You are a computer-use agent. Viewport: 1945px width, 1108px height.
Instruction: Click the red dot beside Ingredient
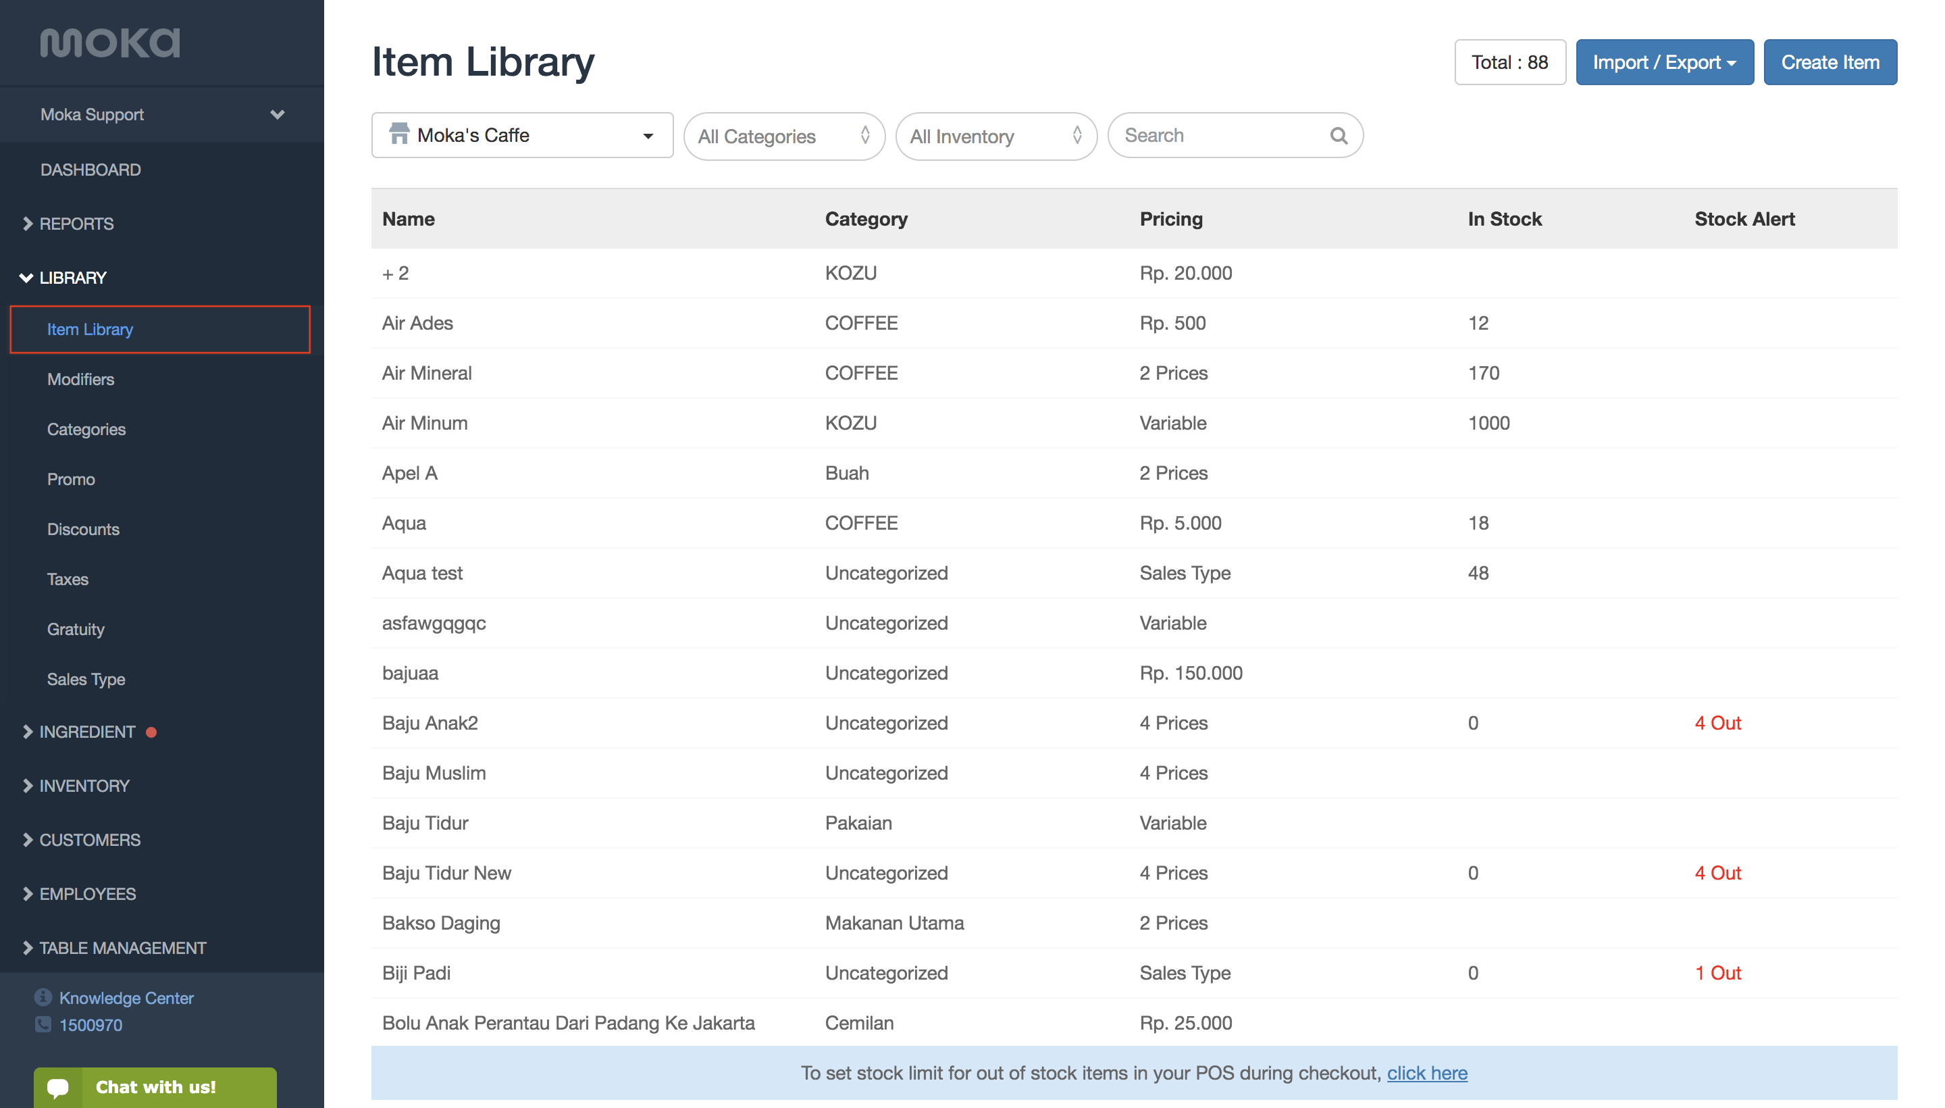151,732
